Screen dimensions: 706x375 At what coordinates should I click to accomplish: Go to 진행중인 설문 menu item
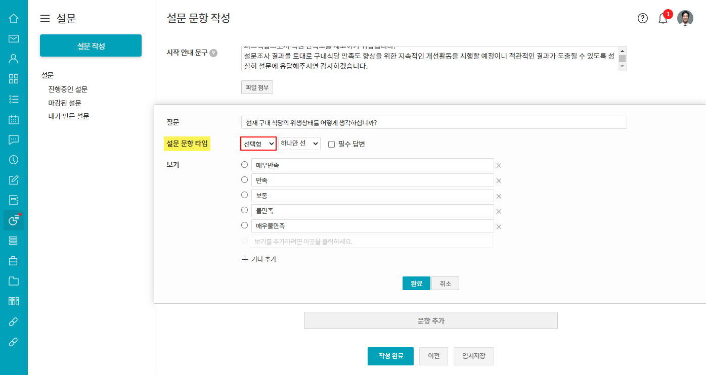click(68, 89)
